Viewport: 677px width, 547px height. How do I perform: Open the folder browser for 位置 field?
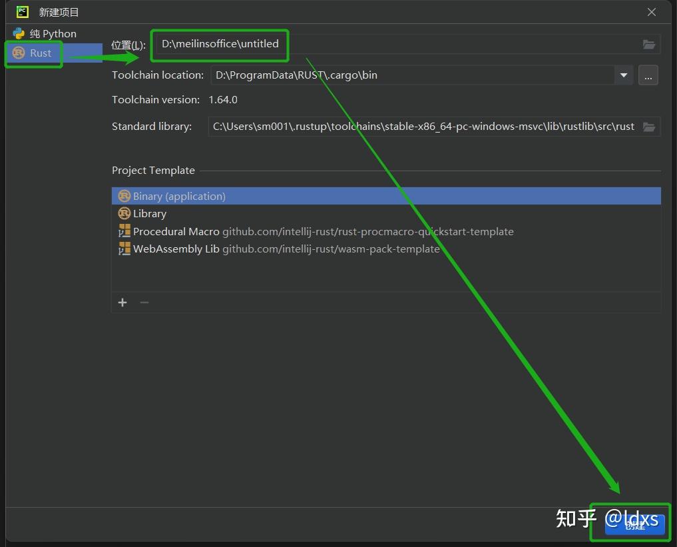click(x=649, y=44)
